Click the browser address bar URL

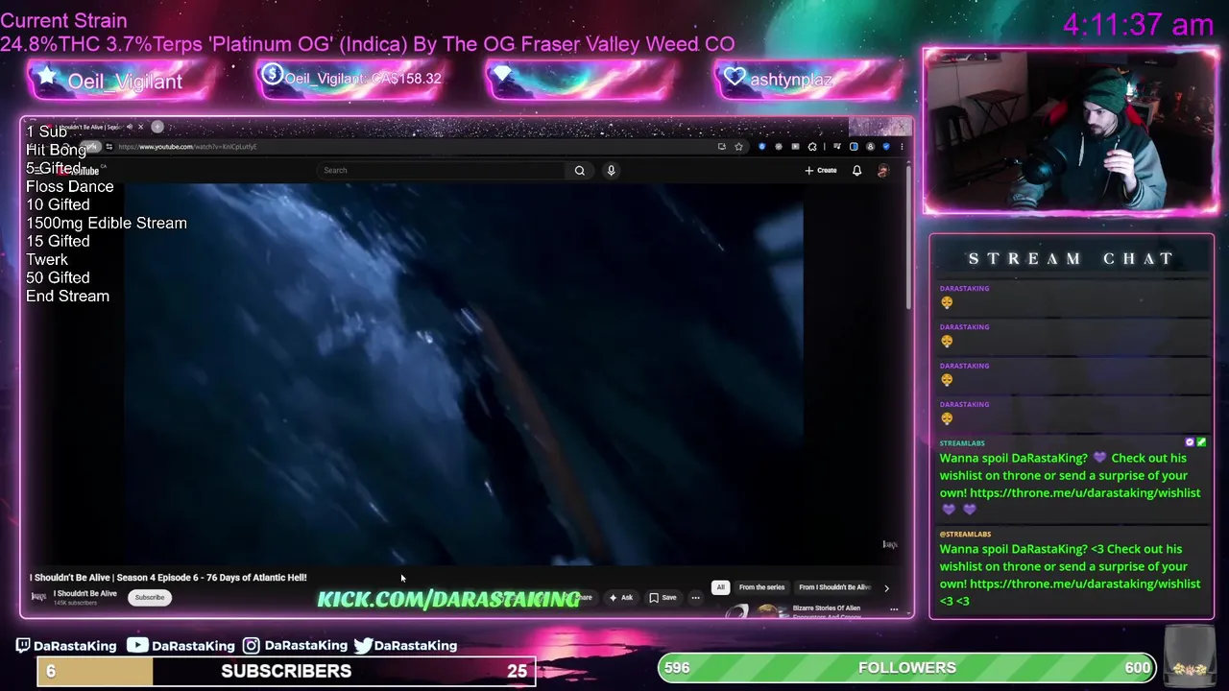coord(187,147)
